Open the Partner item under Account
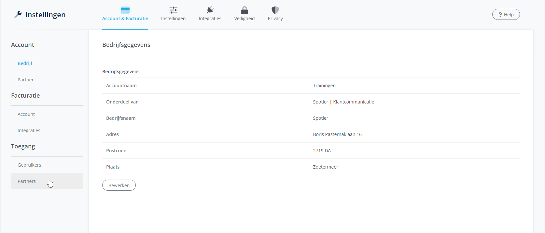The height and width of the screenshot is (233, 545). coord(26,80)
